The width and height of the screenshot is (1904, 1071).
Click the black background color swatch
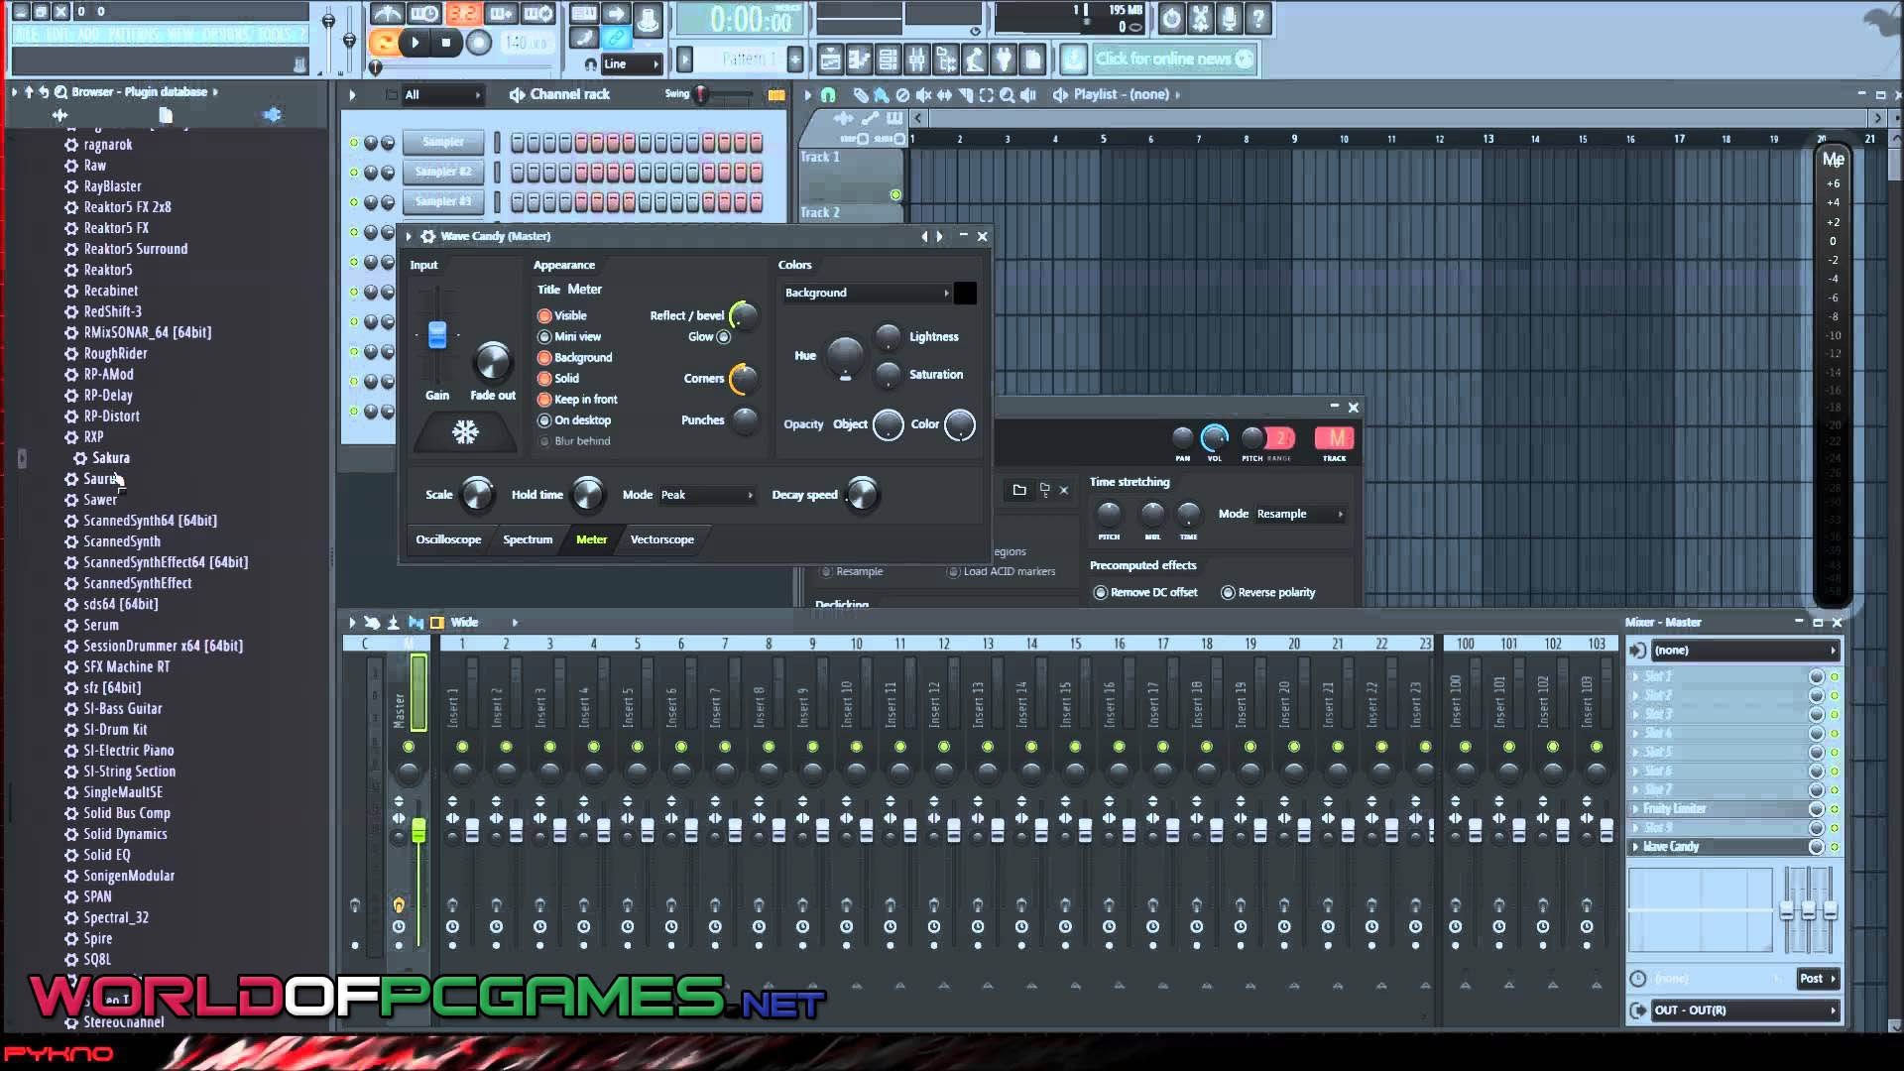965,294
